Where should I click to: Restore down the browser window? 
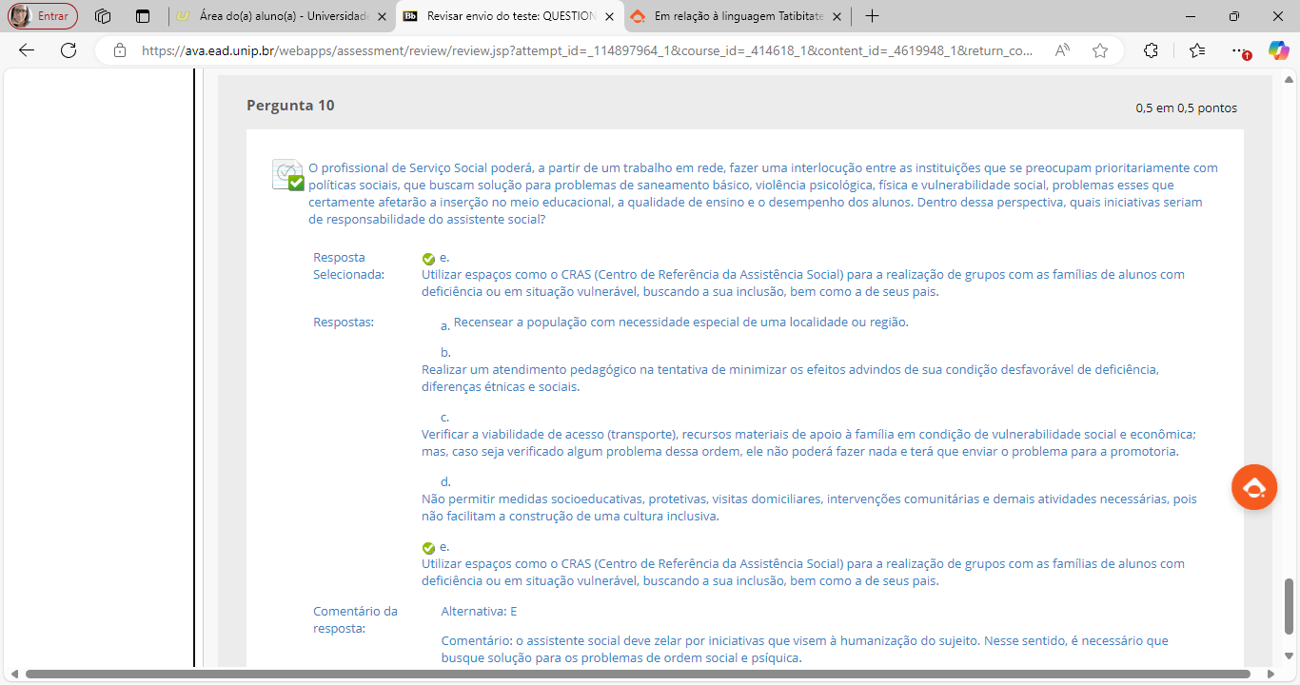click(x=1234, y=16)
